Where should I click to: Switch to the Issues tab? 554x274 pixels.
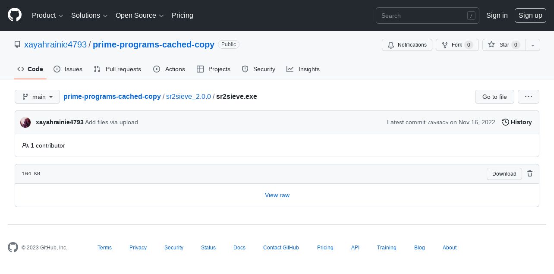[68, 69]
